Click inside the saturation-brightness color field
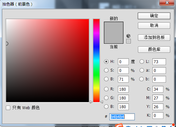Viewport: 176px width, 127px height. 47,61
